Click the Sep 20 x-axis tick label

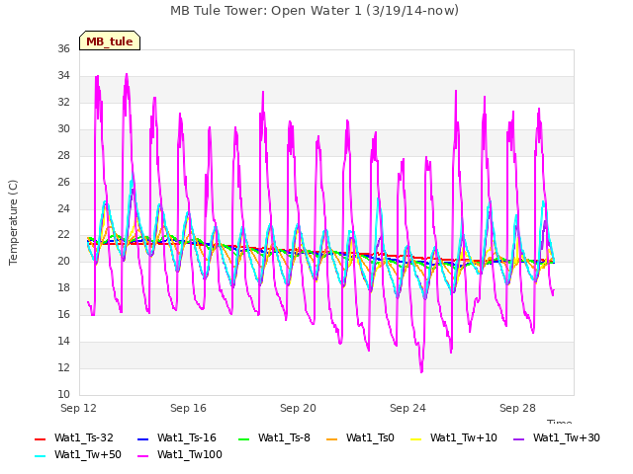[x=298, y=408]
